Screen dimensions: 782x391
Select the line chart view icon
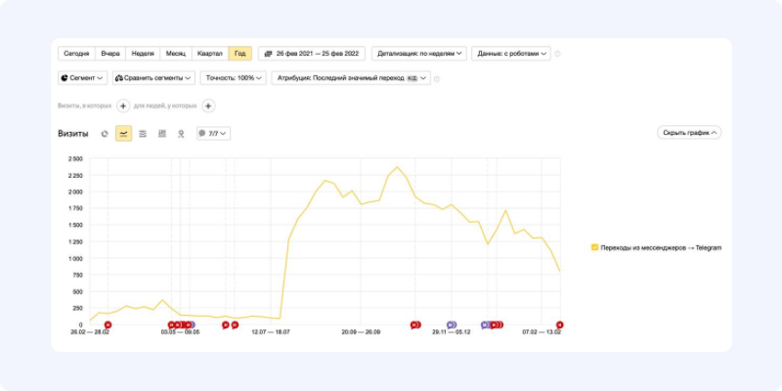click(124, 134)
